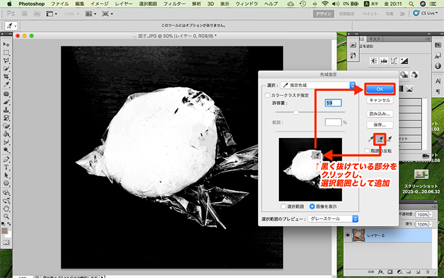Screen dimensions: 444x278
Task: Select the Horizontal Type tool
Action: (x=7, y=167)
